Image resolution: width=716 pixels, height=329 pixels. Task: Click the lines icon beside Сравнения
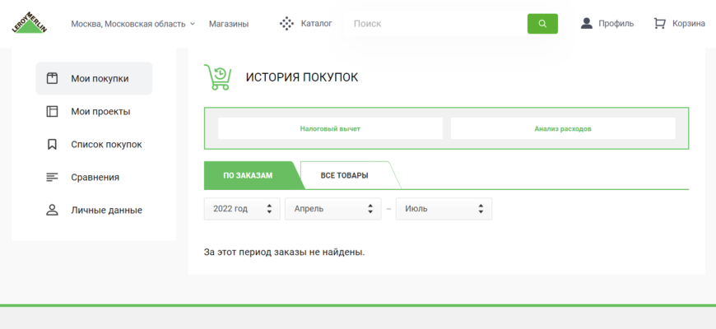(52, 177)
